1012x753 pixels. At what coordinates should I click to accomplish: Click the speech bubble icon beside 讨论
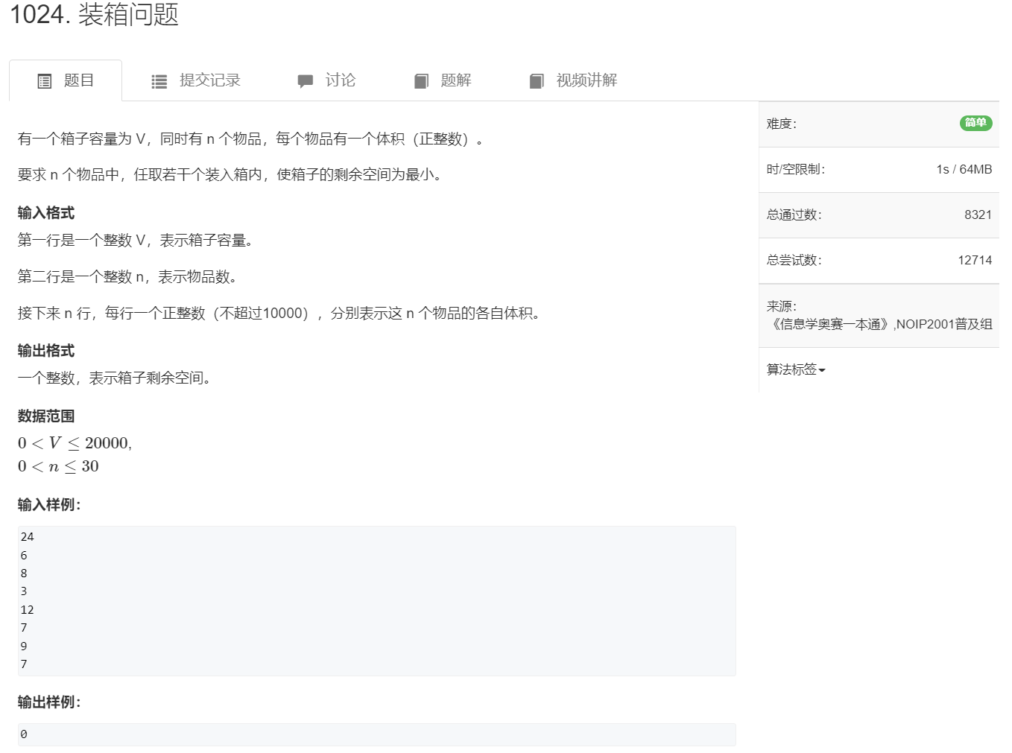[306, 80]
